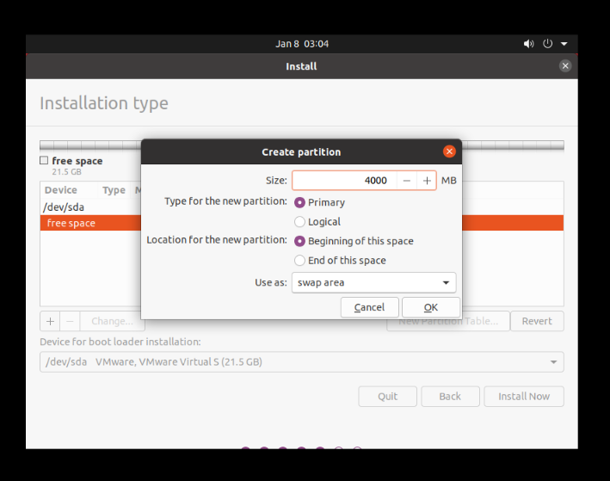
Task: Click the Quit button
Action: pyautogui.click(x=387, y=397)
